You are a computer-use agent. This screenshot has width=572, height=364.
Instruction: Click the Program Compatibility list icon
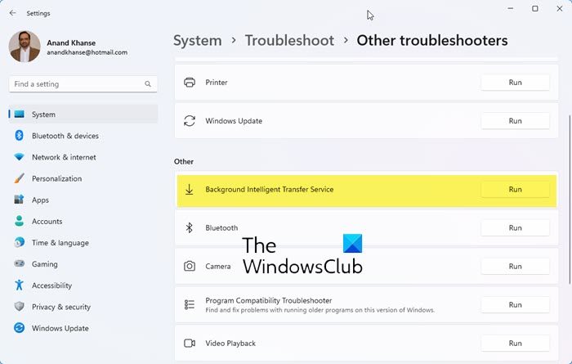click(190, 304)
